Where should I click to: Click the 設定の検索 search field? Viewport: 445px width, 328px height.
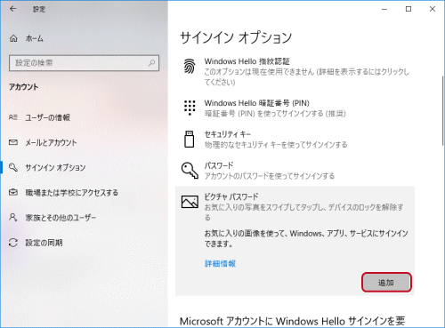coord(84,63)
